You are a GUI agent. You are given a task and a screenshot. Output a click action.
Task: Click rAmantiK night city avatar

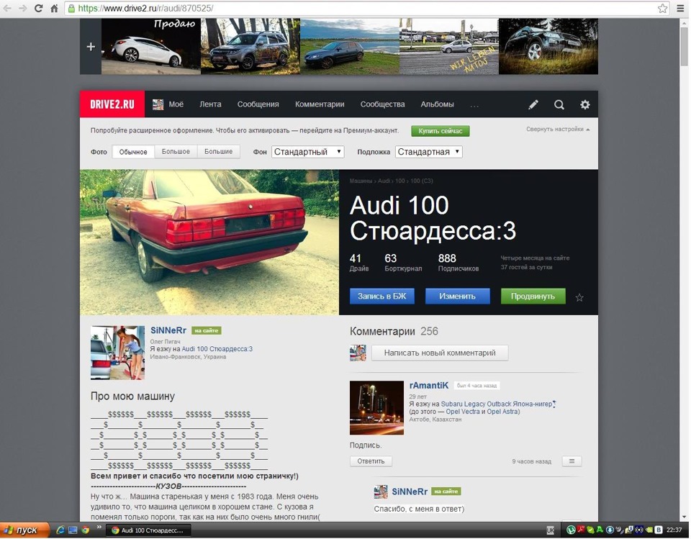[x=376, y=407]
